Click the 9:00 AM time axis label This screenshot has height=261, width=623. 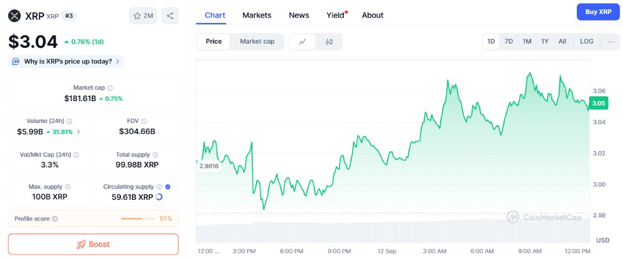point(530,251)
